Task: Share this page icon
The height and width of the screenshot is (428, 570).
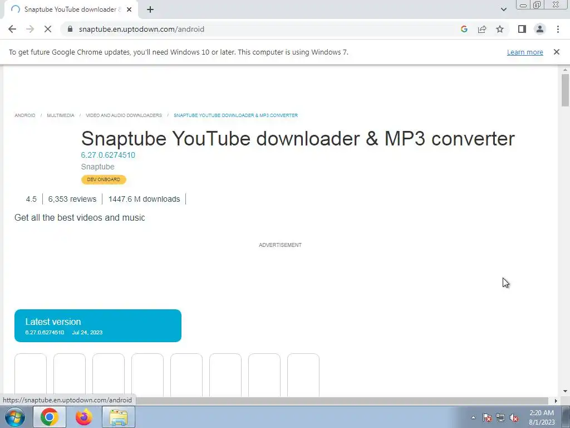Action: point(482,29)
